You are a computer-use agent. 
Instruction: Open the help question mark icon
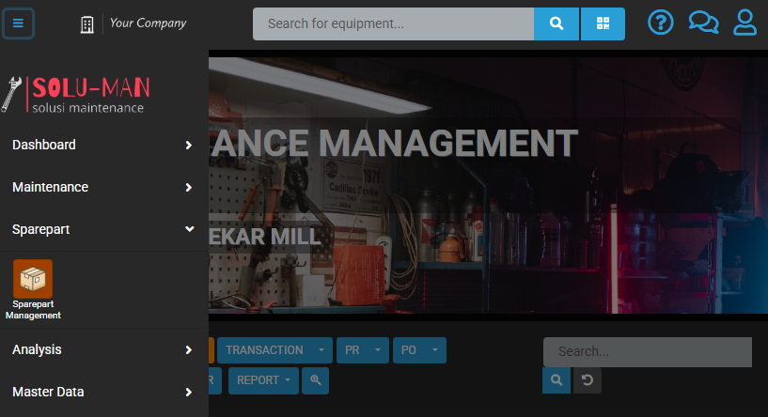[662, 23]
